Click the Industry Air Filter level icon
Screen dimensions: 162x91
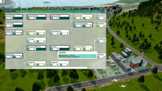click(x=52, y=18)
